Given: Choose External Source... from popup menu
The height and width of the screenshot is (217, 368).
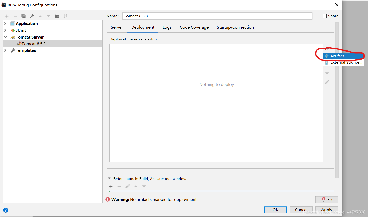Looking at the screenshot, I should [343, 62].
